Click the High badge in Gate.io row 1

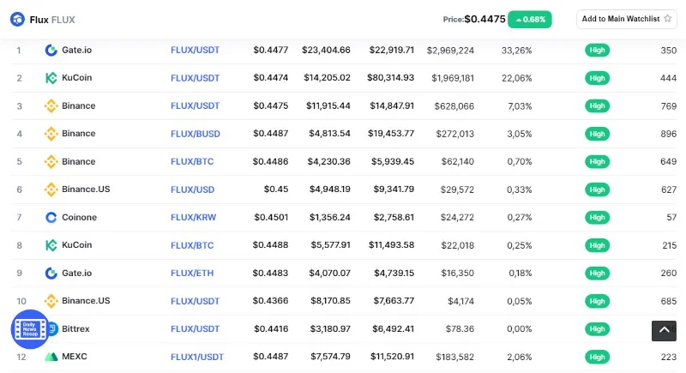(x=597, y=51)
